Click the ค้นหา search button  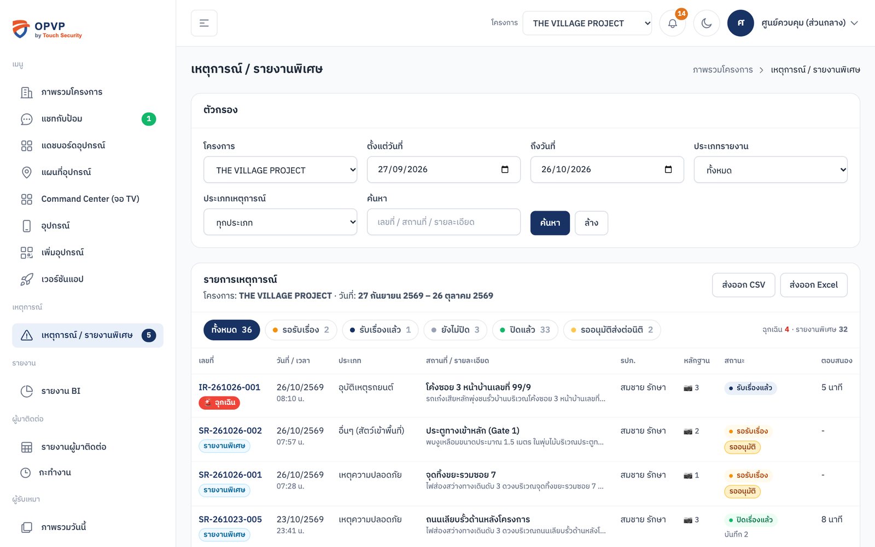(x=550, y=223)
